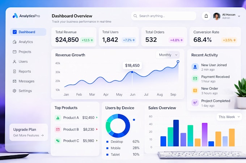Click Ali Hassan's profile avatar
The width and height of the screenshot is (246, 163).
coord(217,16)
